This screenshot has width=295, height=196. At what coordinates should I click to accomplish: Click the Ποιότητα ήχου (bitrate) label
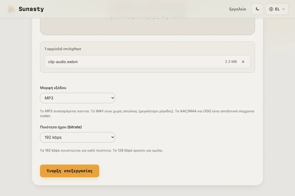click(x=61, y=127)
